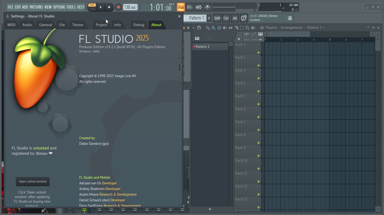
Task: Mute Track 13 using green light
Action: [259, 207]
